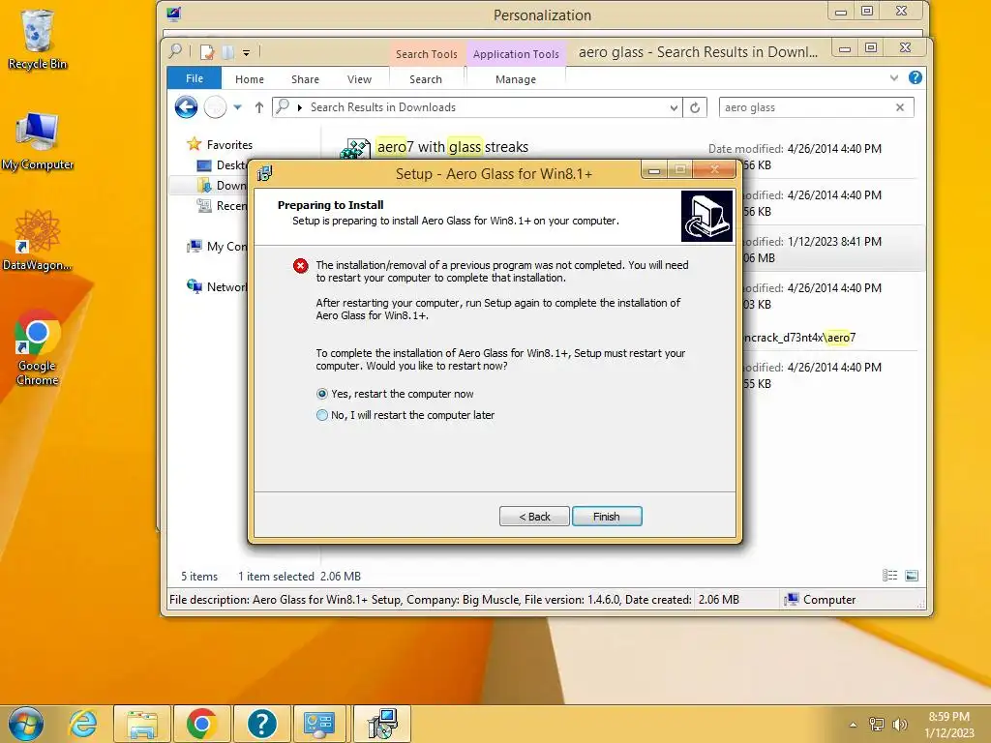Expand the Explorer ribbon chevron
The image size is (991, 743).
coord(893,77)
